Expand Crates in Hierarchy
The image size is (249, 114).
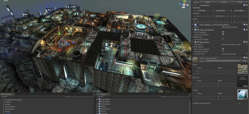coord(3,102)
